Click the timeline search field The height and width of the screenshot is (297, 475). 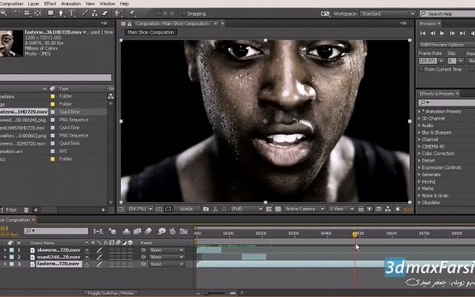pos(56,231)
